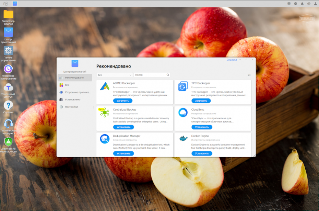Open the user account icon in tray
This screenshot has height=211, width=319.
point(316,4)
